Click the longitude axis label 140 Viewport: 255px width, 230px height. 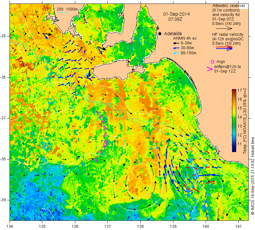point(206,226)
